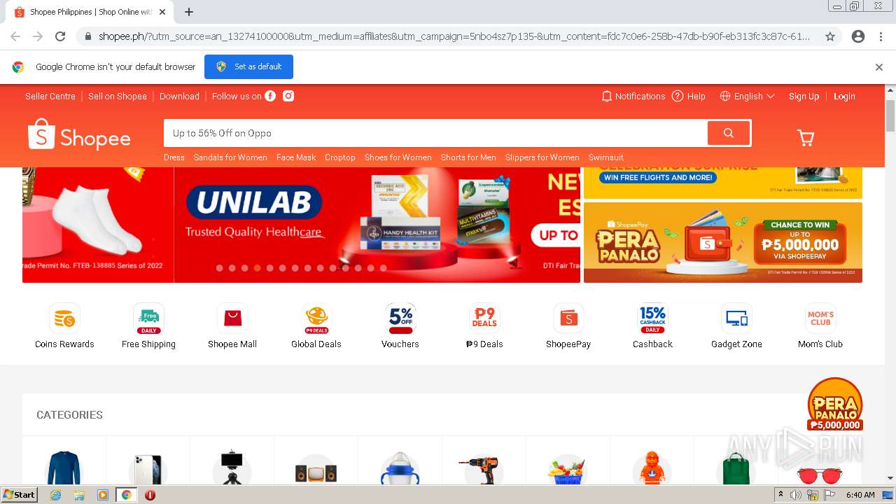Open the Windows Start menu
Image resolution: width=896 pixels, height=504 pixels.
tap(19, 495)
